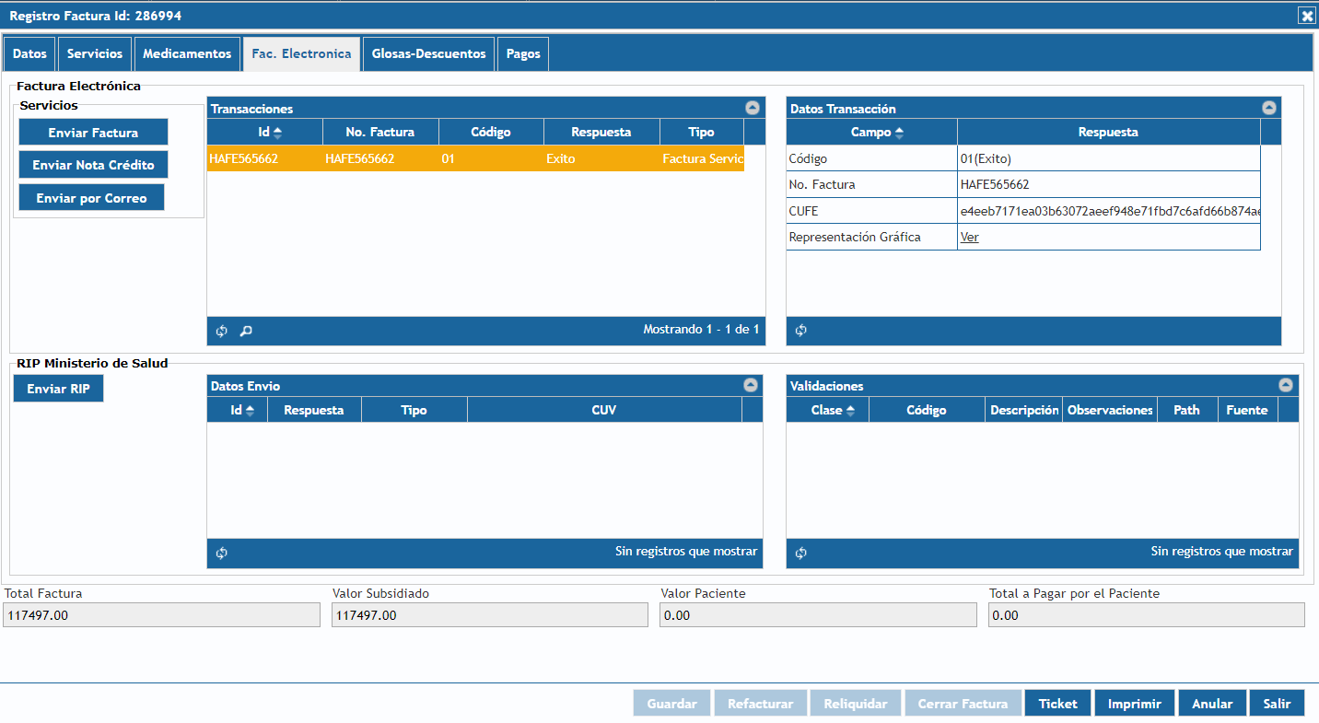
Task: Click the search icon in Transacciones footer
Action: 246,331
